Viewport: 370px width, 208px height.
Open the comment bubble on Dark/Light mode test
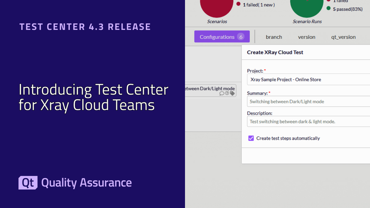click(x=221, y=93)
